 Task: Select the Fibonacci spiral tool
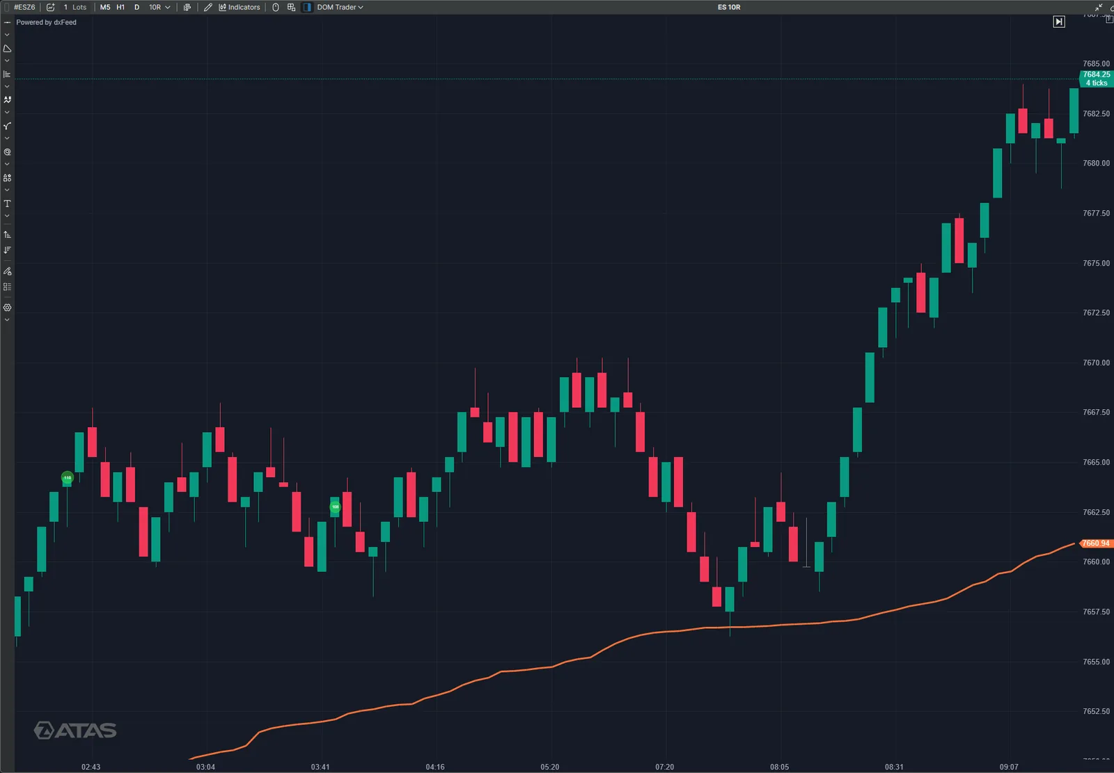7,152
